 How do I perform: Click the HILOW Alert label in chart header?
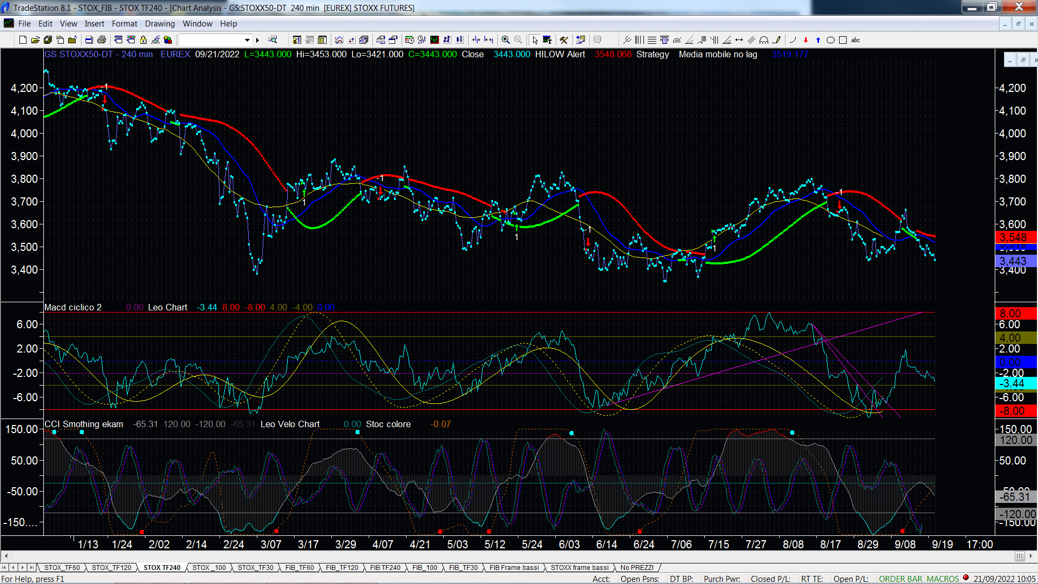[x=560, y=55]
